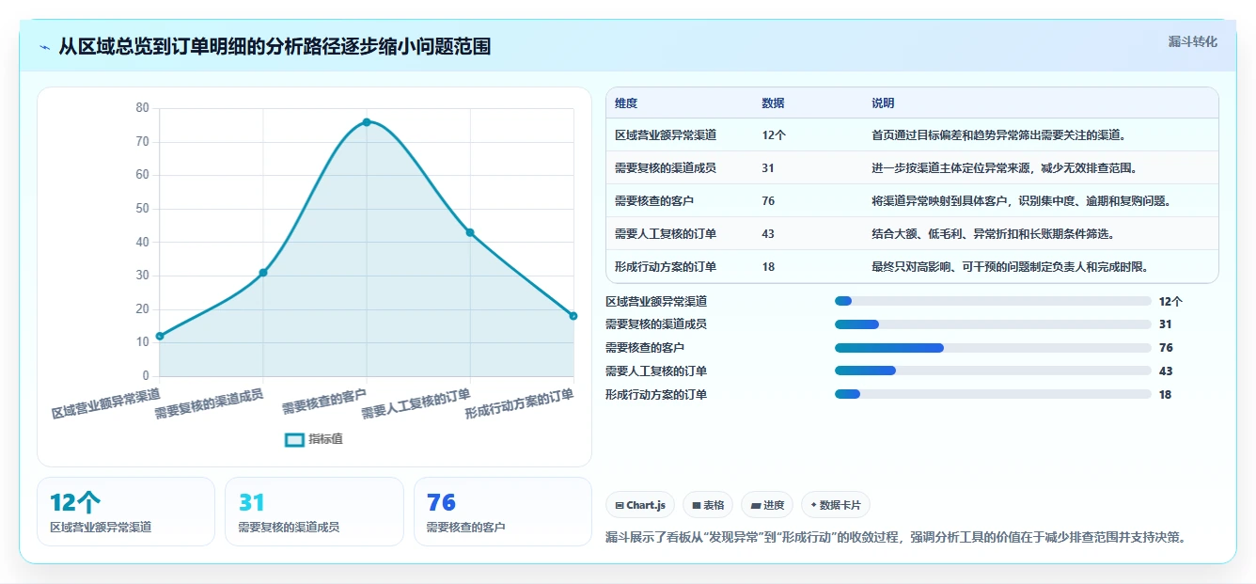Click the table data value 43

pos(769,234)
